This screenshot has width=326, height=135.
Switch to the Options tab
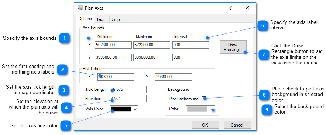click(x=85, y=19)
